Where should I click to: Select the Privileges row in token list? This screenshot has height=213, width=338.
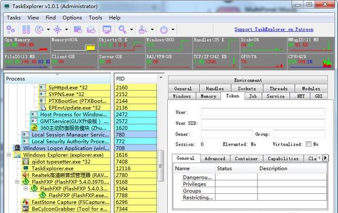click(255, 184)
